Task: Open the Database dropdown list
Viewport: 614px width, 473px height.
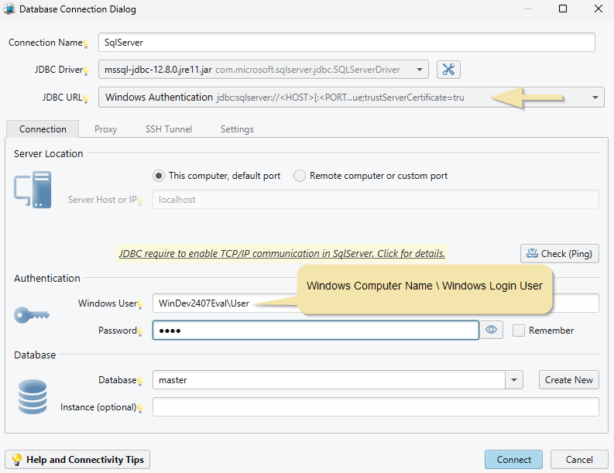Action: coord(514,380)
